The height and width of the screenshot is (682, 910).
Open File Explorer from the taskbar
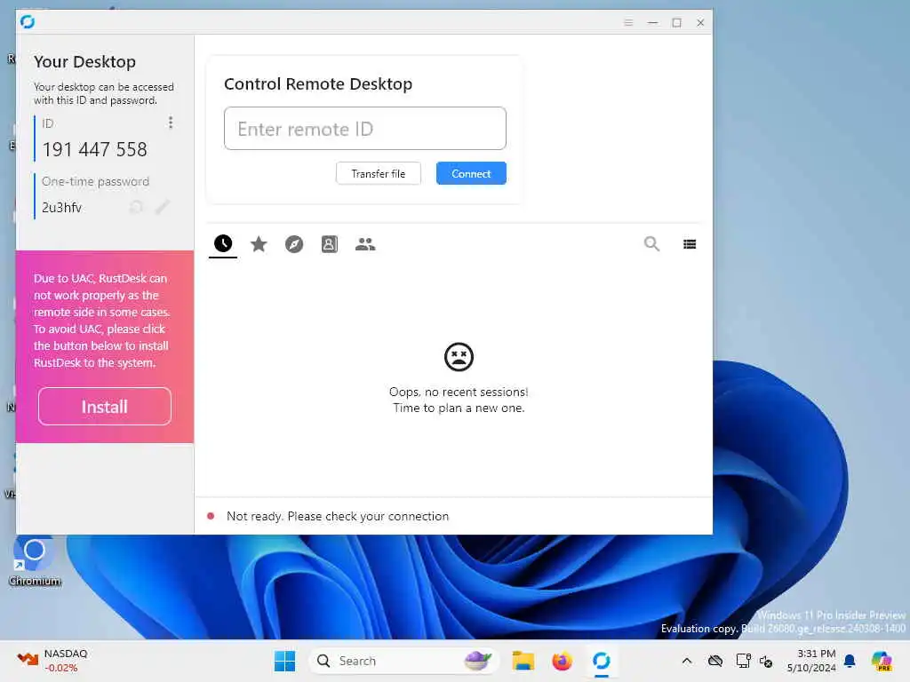coord(523,661)
